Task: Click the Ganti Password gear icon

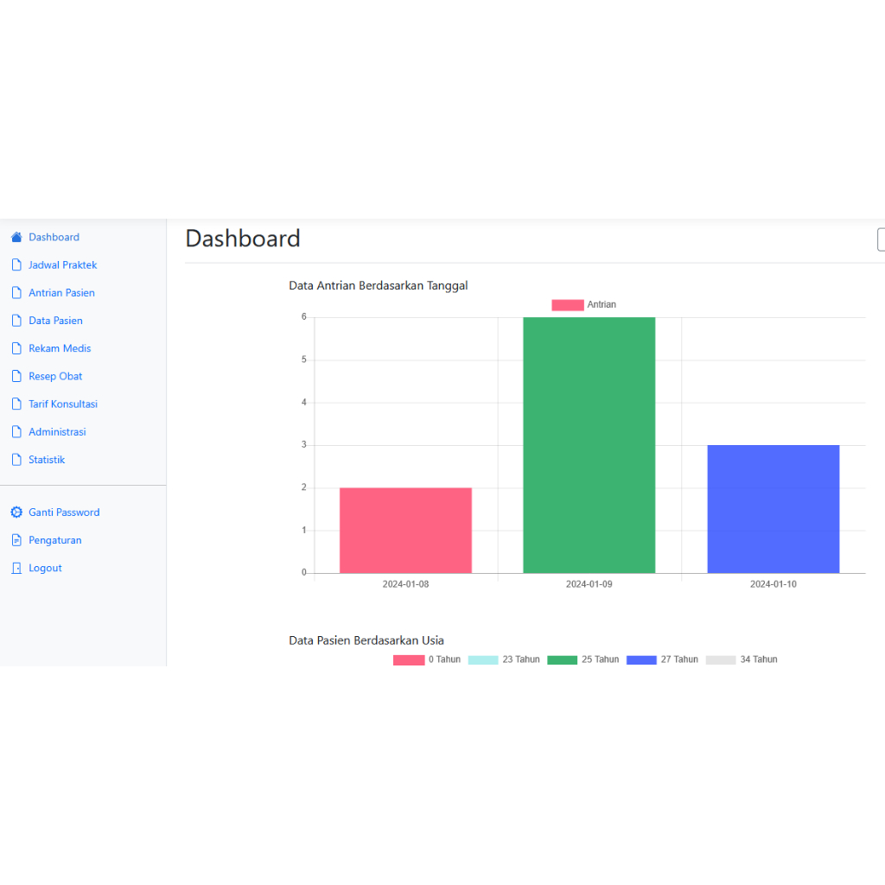Action: click(x=16, y=512)
